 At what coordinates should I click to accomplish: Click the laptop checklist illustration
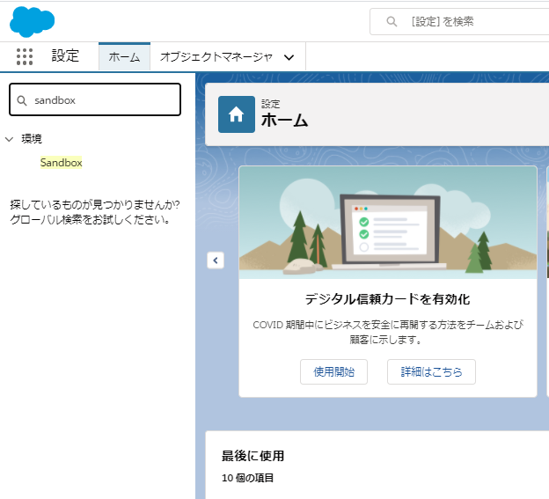click(388, 223)
